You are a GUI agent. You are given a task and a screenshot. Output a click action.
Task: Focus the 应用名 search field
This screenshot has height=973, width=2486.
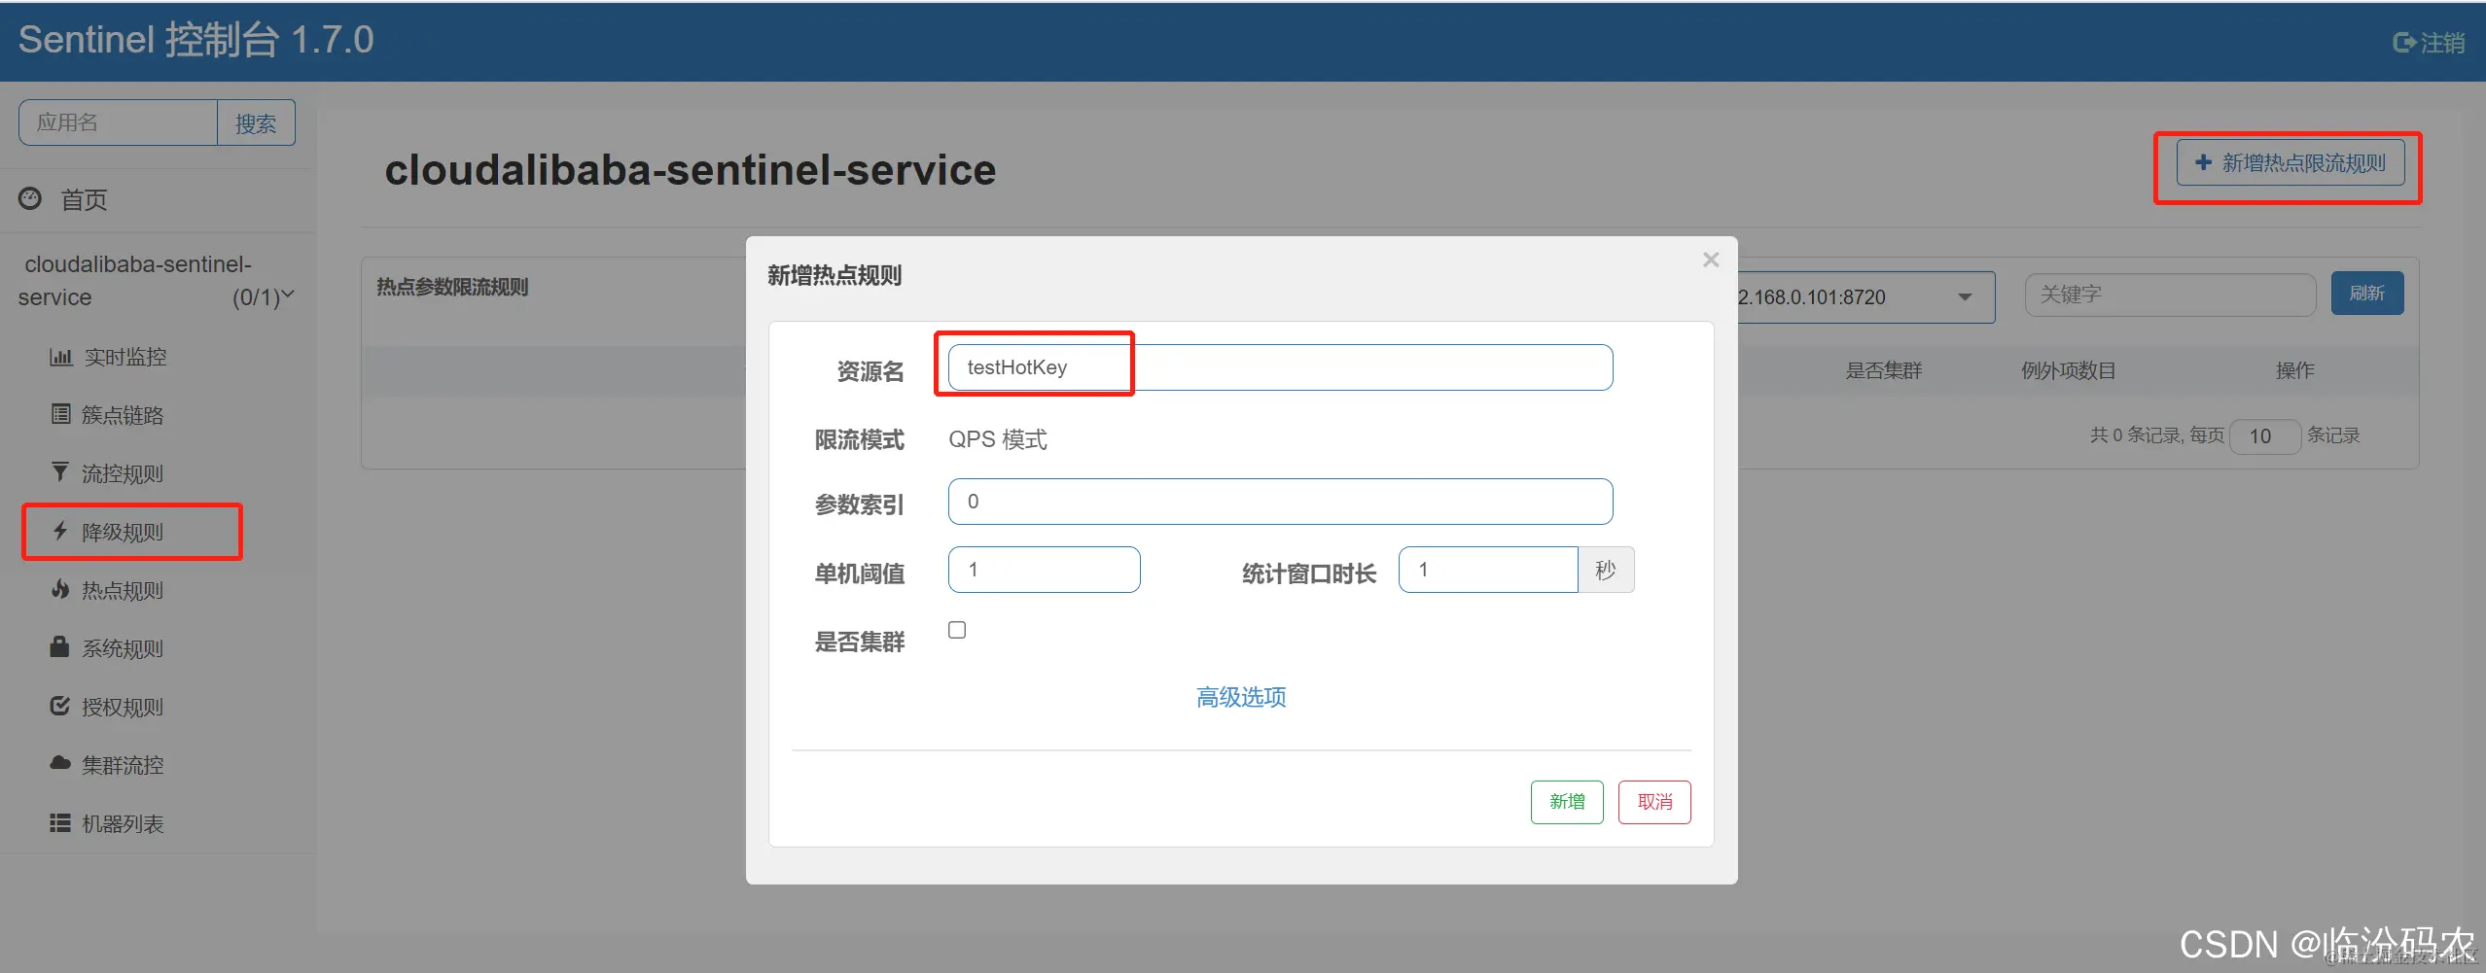(118, 122)
